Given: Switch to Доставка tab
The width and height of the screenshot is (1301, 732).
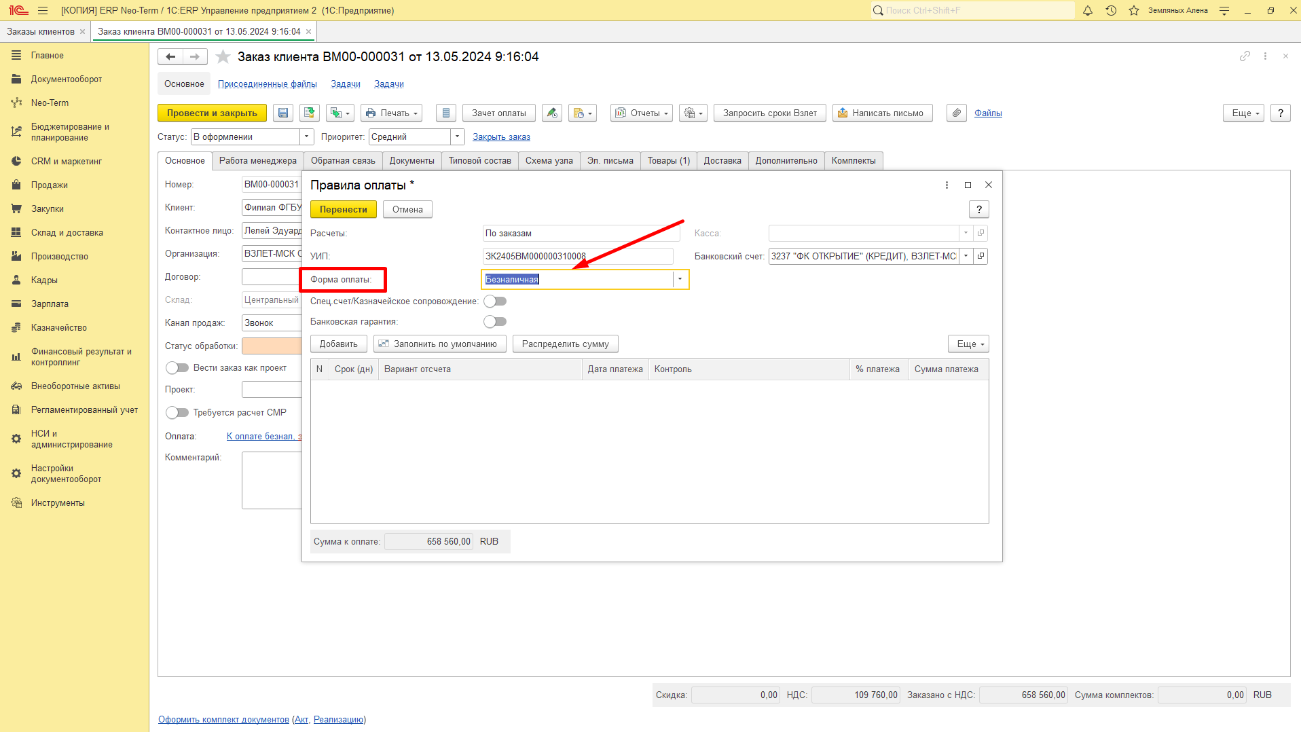Looking at the screenshot, I should pos(722,161).
